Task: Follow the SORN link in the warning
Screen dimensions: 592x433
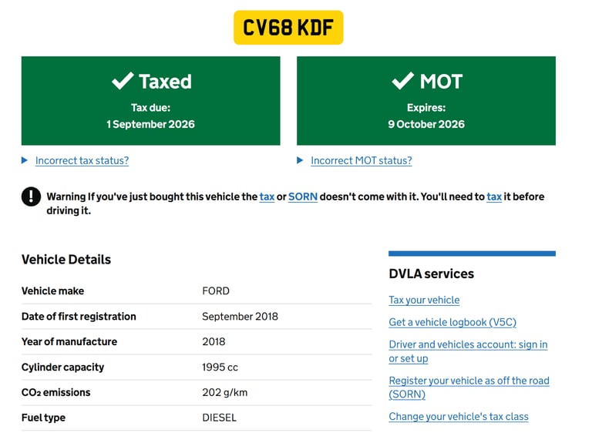Action: pos(303,196)
